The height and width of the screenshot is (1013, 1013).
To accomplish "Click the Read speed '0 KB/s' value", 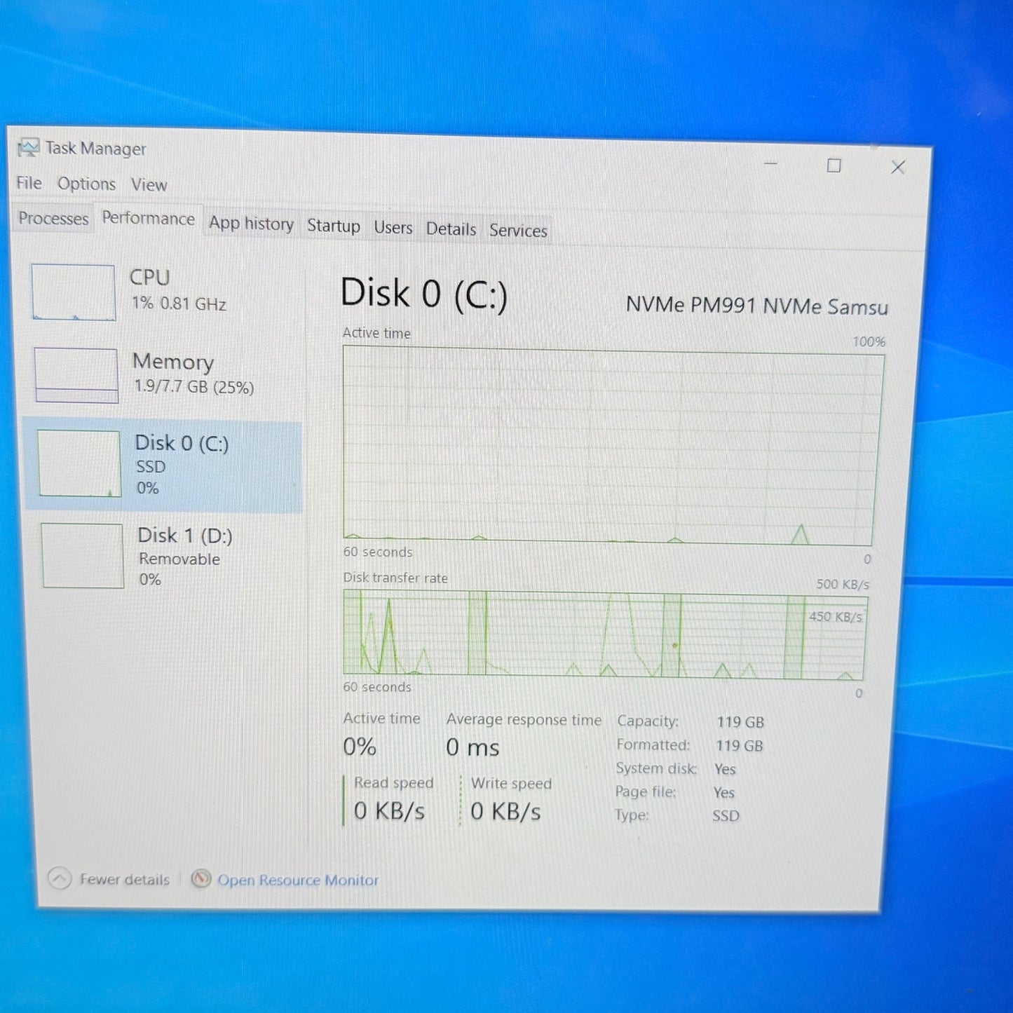I will point(389,811).
